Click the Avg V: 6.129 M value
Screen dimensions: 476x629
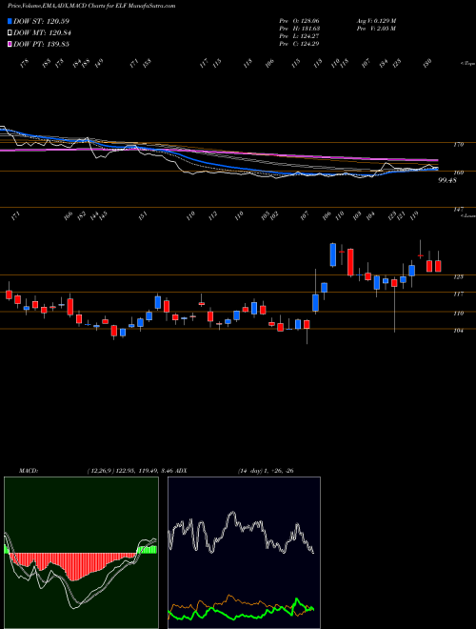(x=376, y=20)
